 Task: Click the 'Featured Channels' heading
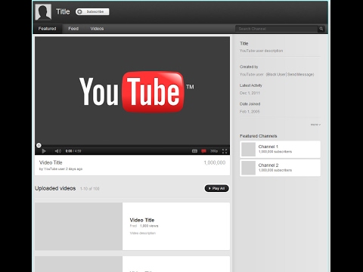point(259,136)
